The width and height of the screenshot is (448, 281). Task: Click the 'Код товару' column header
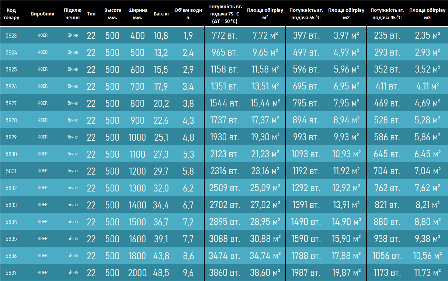[x=11, y=14]
